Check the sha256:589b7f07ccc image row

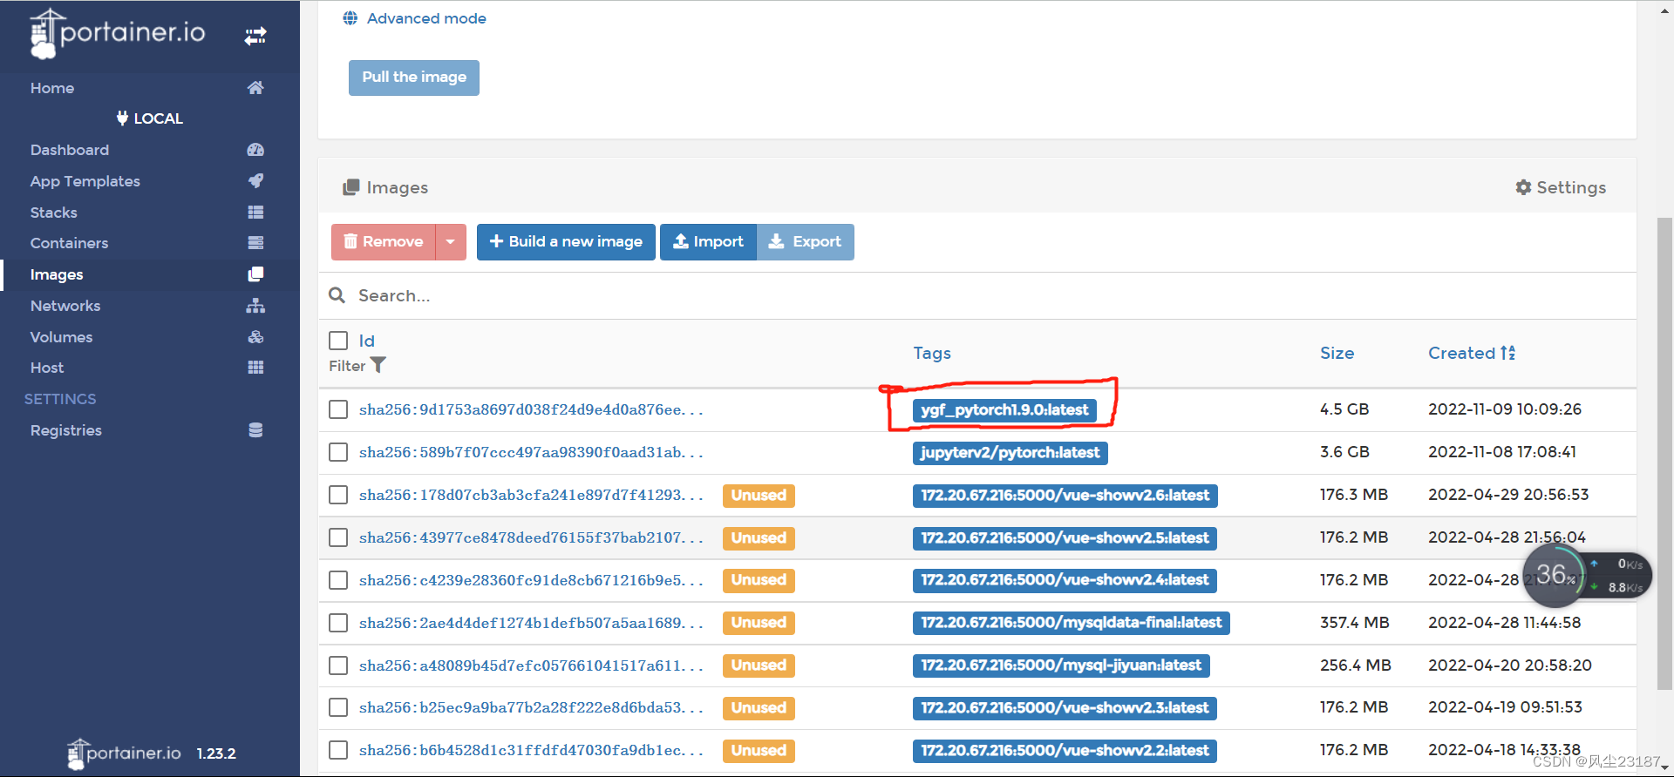pos(338,452)
